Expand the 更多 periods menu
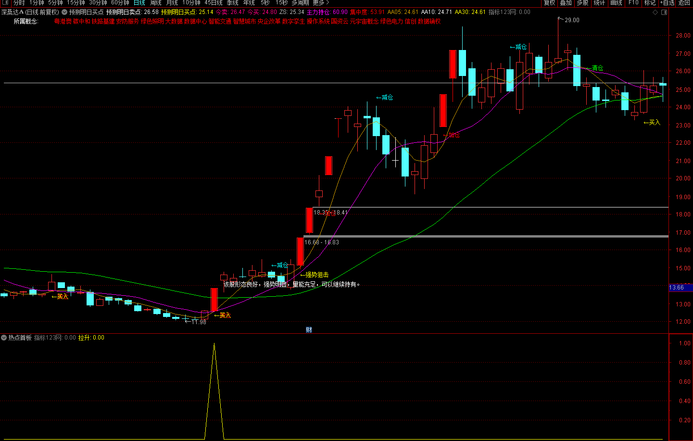Image resolution: width=693 pixels, height=441 pixels. pos(321,3)
